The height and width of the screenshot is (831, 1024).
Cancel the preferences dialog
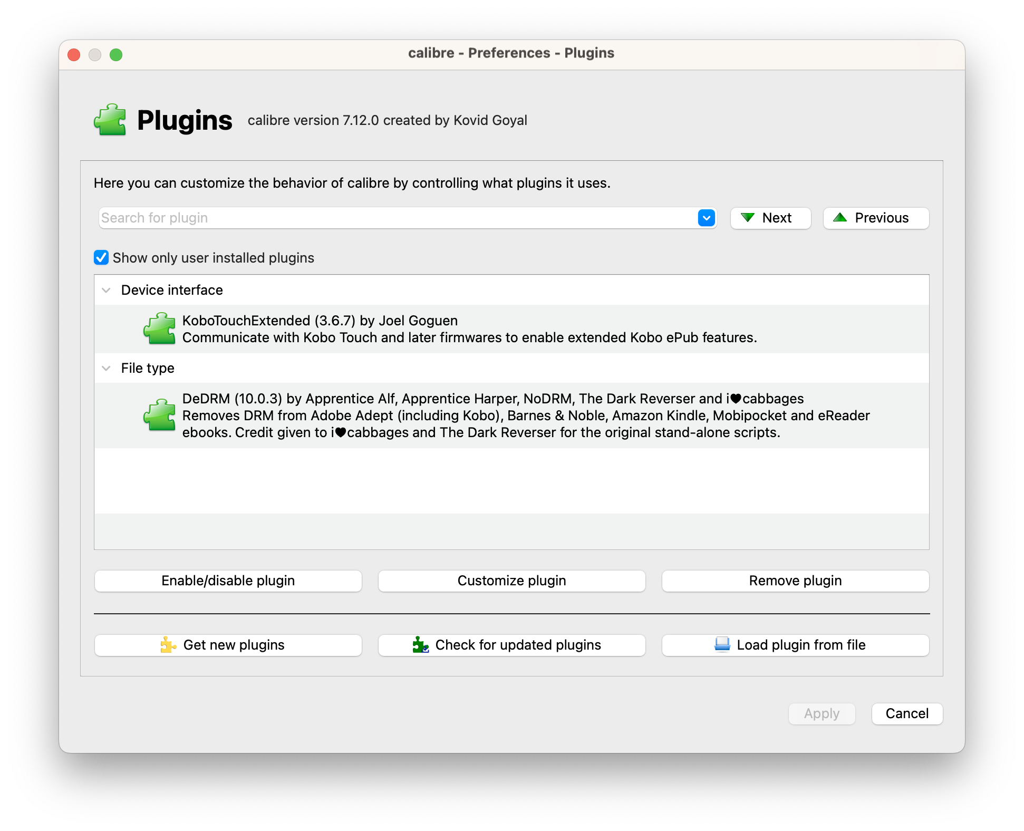pos(906,713)
